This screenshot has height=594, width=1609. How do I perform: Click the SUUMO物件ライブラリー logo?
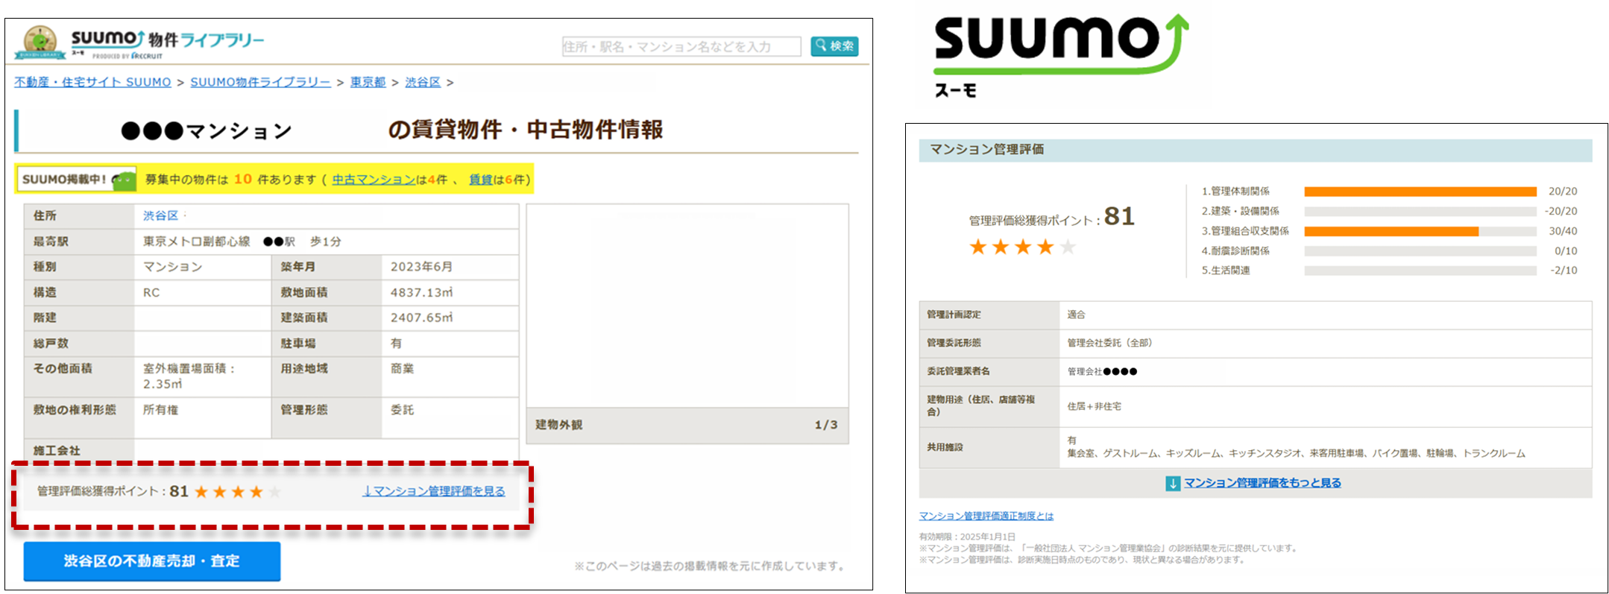click(x=142, y=43)
